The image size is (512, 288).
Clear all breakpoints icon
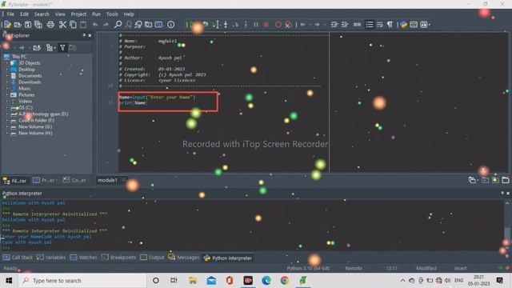pos(288,25)
